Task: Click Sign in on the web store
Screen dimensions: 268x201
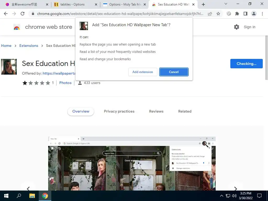Action: coord(249,27)
